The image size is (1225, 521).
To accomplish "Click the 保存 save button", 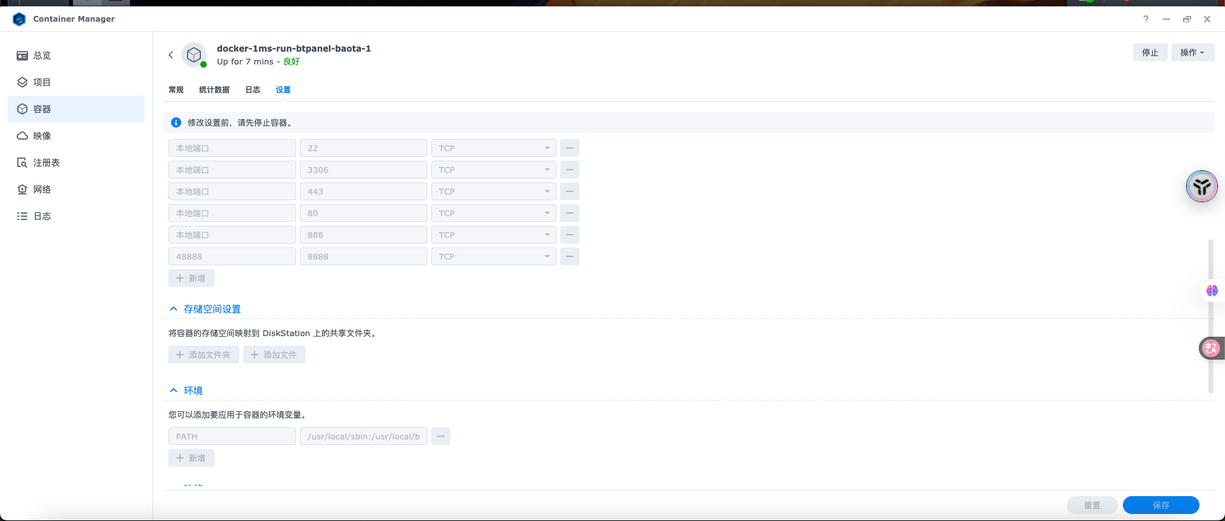I will (x=1161, y=505).
